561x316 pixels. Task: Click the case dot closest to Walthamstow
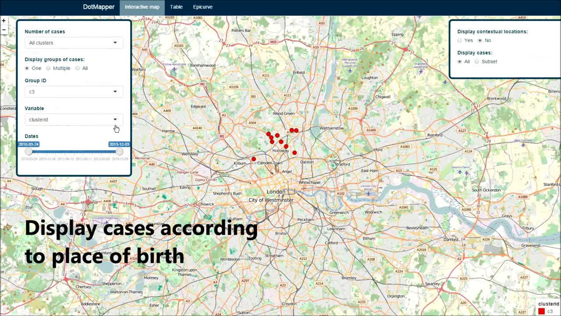[x=297, y=130]
